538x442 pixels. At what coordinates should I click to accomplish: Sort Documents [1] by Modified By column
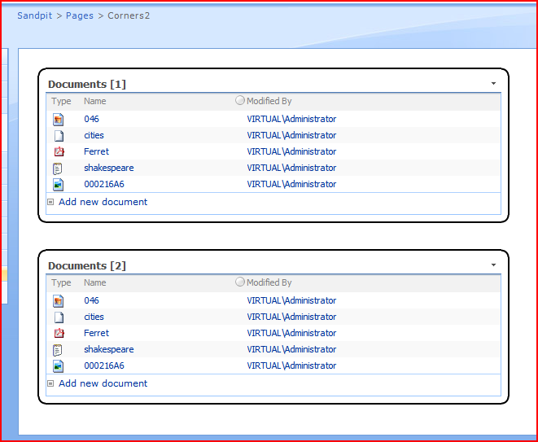[x=269, y=102]
